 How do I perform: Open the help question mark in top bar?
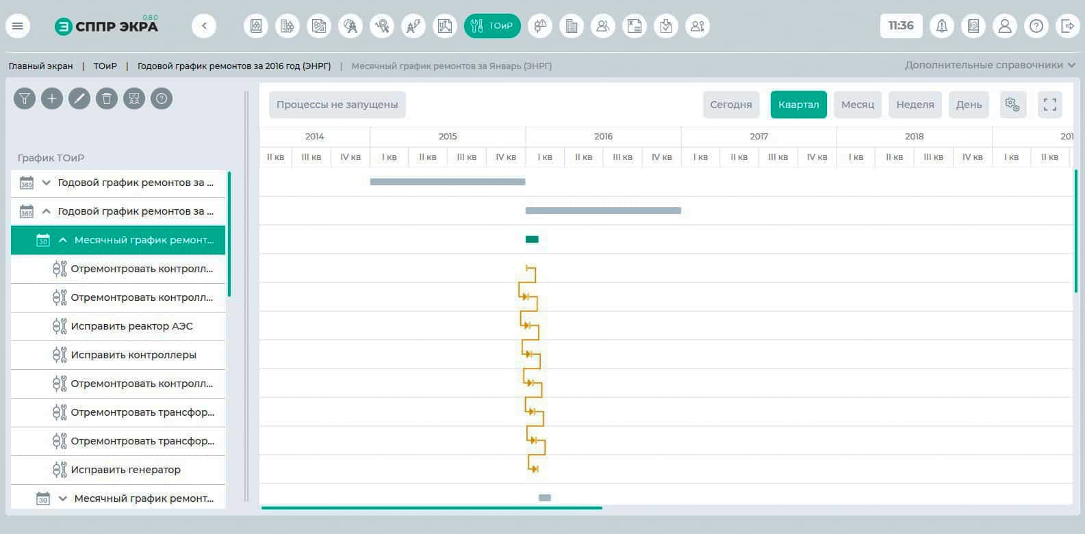coord(1036,26)
